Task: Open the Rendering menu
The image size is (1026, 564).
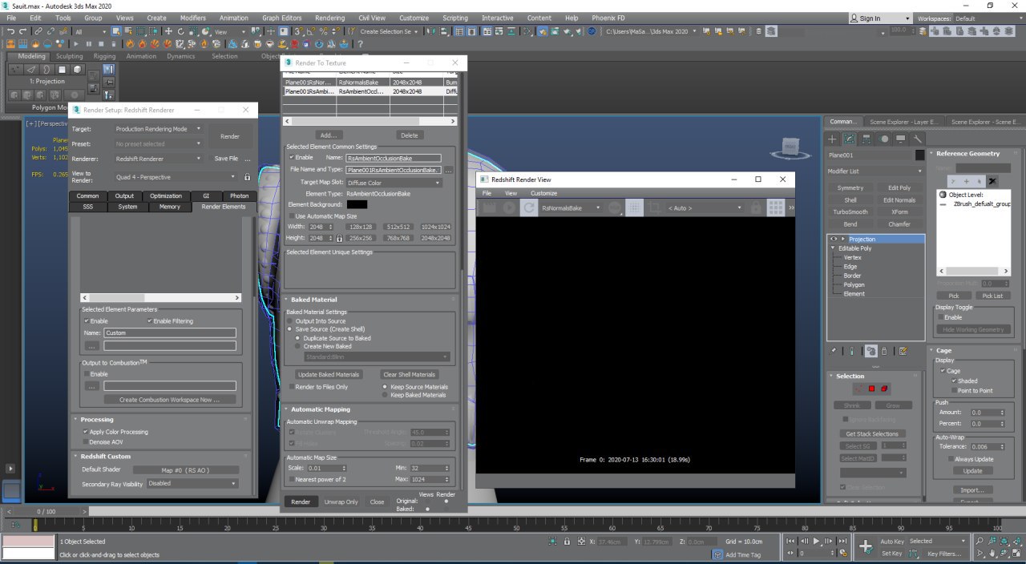Action: pyautogui.click(x=329, y=18)
